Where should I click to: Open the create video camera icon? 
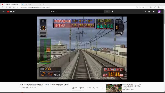tap(145, 12)
